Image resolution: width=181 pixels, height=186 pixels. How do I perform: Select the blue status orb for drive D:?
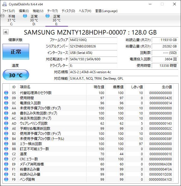[25, 16]
